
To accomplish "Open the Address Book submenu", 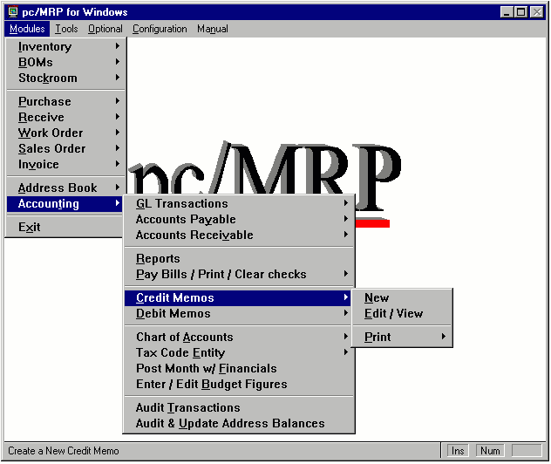I will (65, 188).
